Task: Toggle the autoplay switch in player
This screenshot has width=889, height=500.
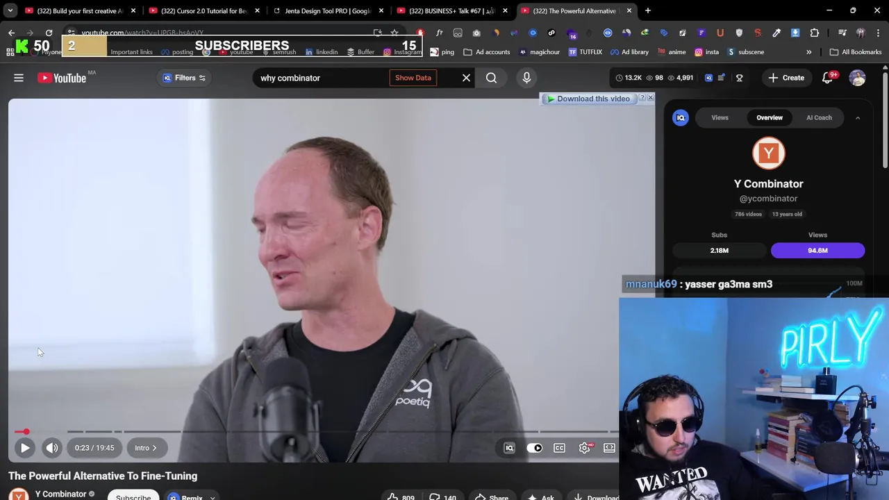Action: point(535,448)
